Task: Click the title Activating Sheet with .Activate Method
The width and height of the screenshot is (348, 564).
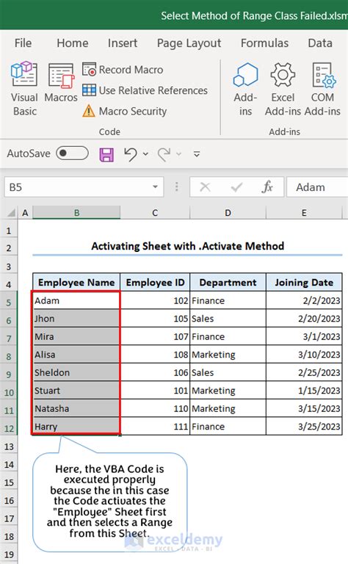Action: point(187,246)
